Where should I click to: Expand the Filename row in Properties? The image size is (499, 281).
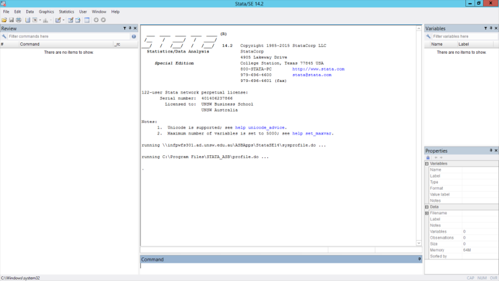click(427, 213)
